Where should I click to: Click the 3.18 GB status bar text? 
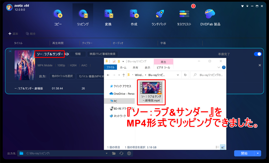click(152, 147)
